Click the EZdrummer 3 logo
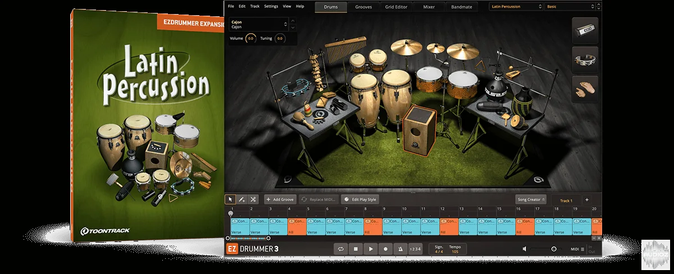 pos(252,249)
